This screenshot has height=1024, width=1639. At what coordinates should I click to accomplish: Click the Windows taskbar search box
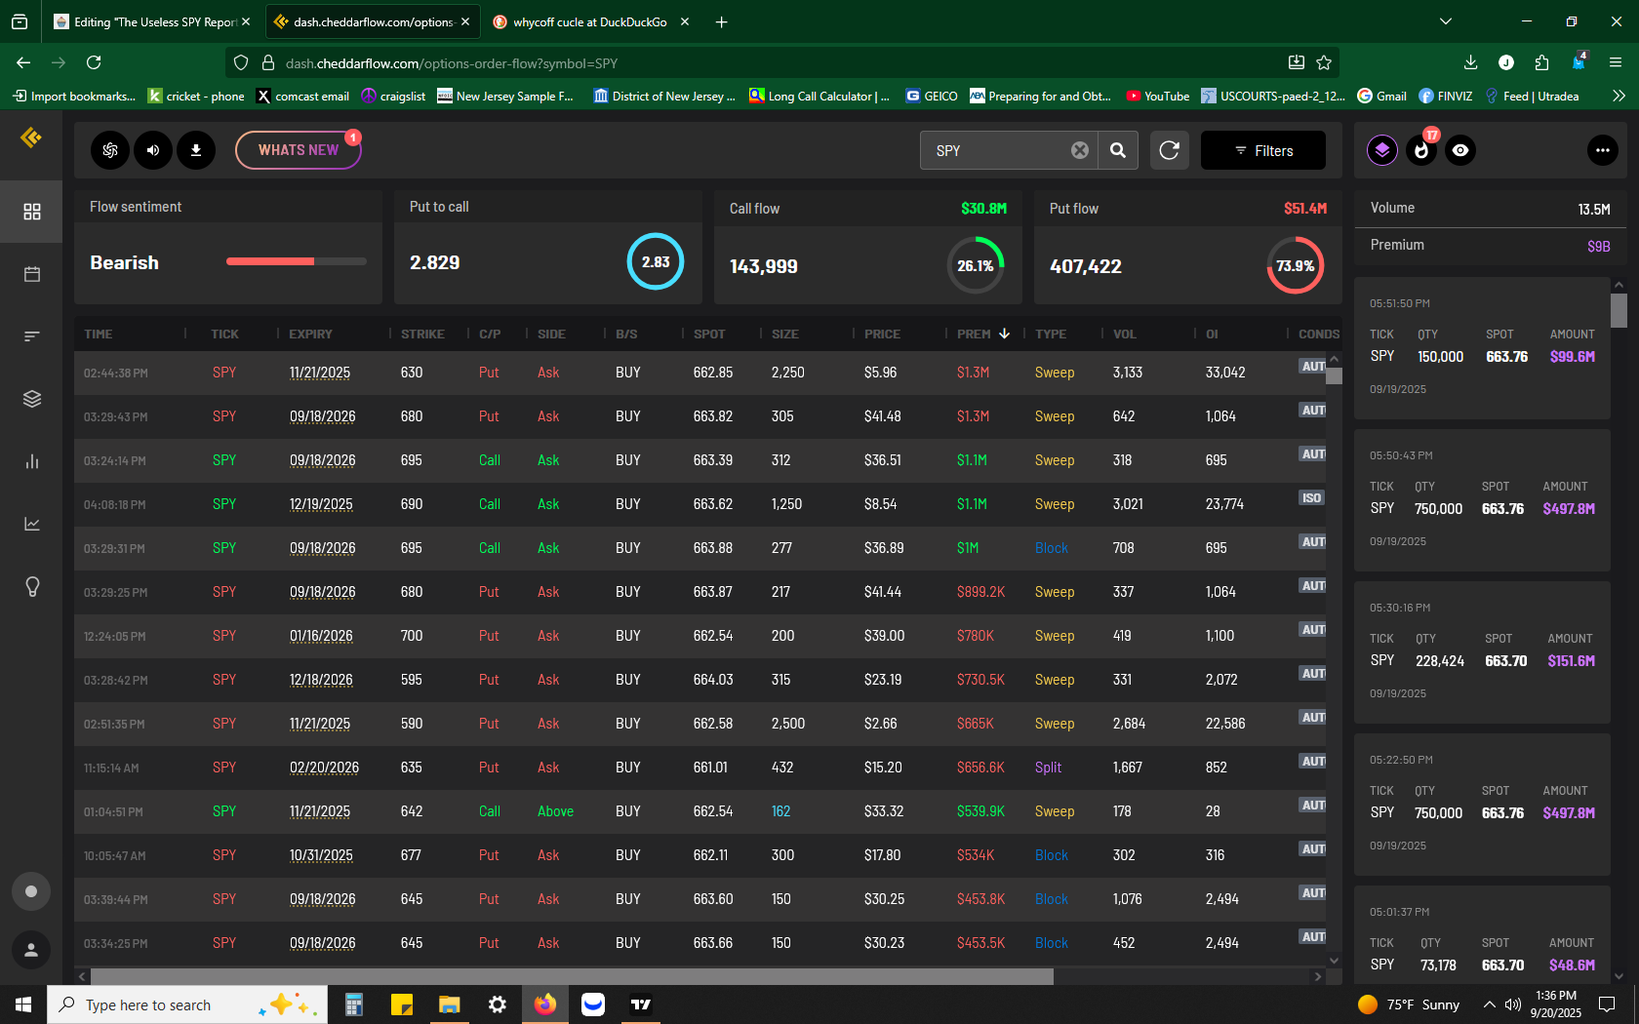point(187,1004)
